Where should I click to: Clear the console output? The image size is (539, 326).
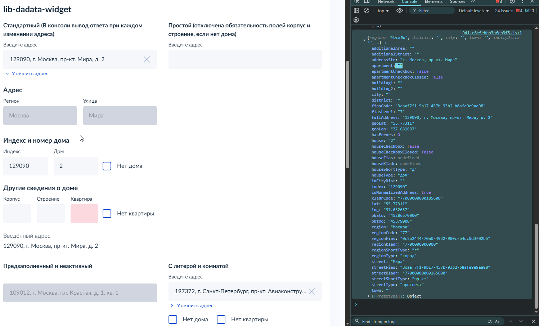367,11
